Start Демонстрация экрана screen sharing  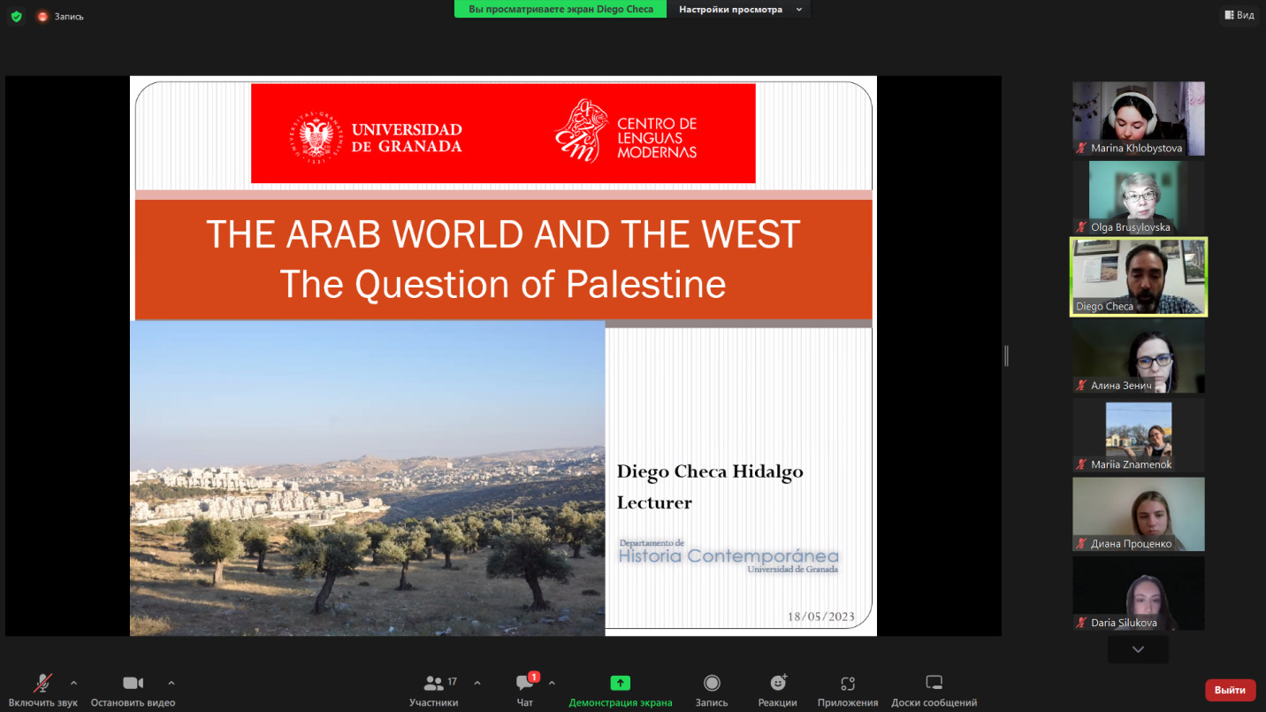621,690
